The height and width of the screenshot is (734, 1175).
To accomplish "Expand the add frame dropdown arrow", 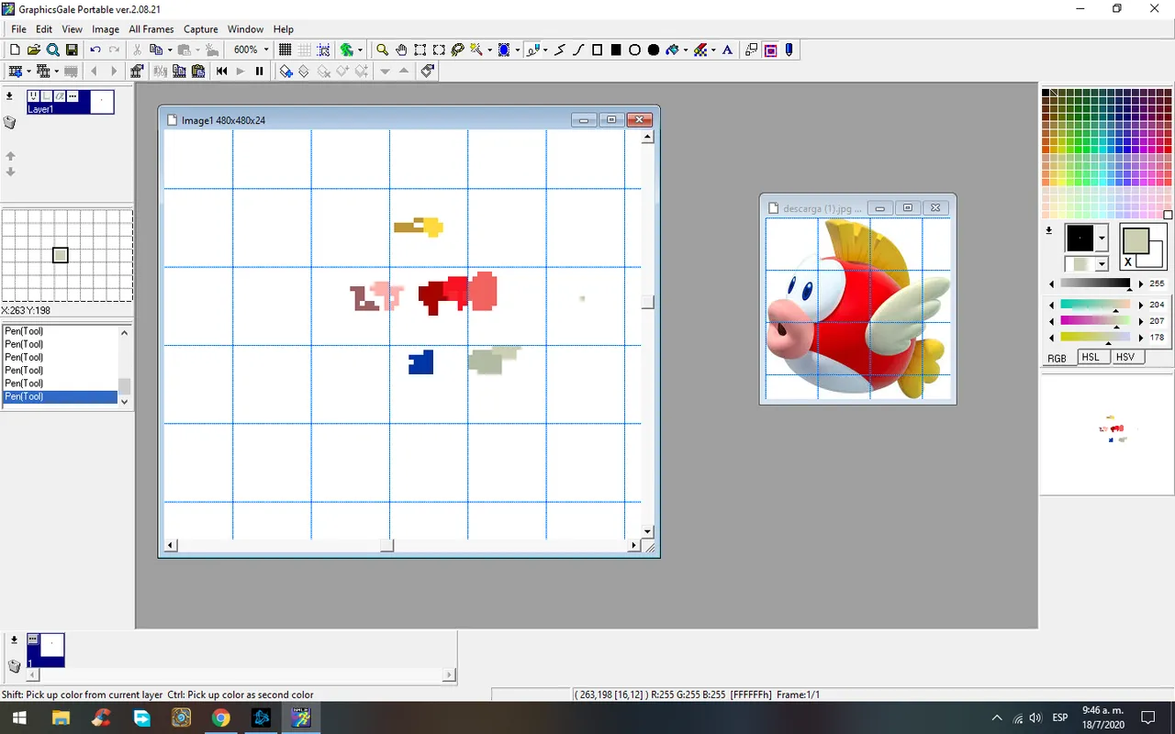I will 28,71.
